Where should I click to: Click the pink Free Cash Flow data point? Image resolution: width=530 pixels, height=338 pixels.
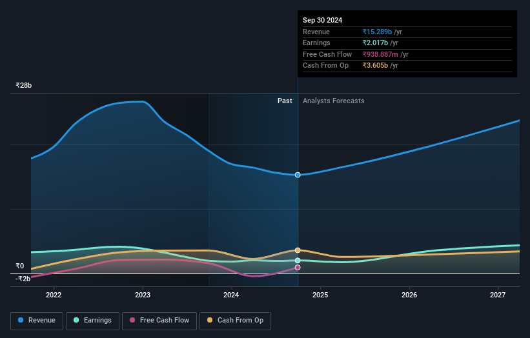click(x=298, y=268)
